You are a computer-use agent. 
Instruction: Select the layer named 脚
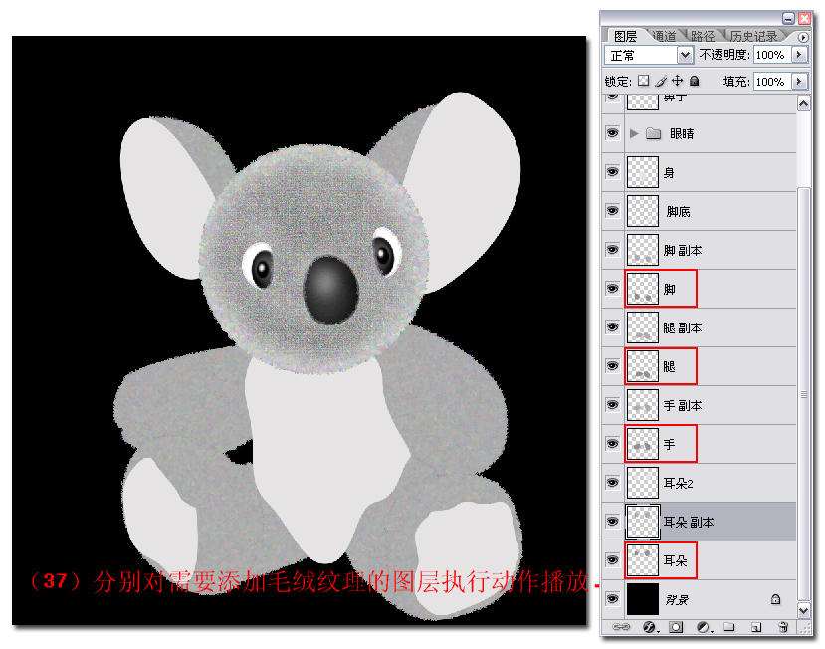669,289
